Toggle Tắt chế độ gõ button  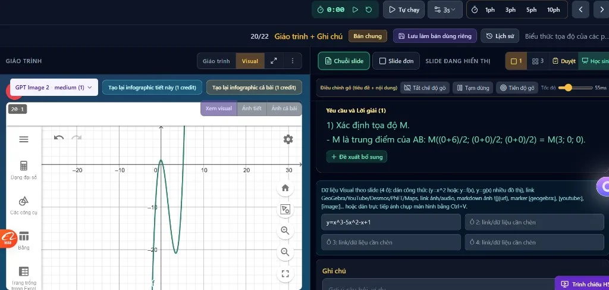tap(425, 88)
